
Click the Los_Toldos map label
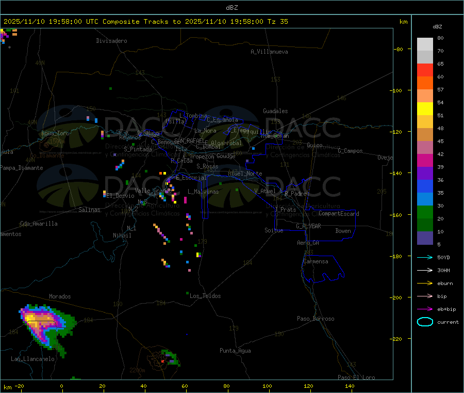(205, 296)
